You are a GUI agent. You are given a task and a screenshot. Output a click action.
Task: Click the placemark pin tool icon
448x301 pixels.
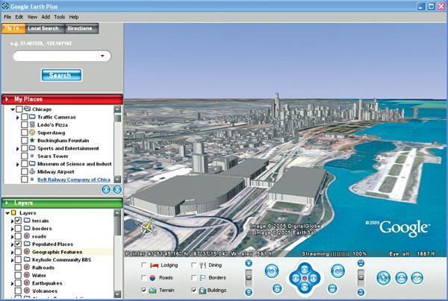382,277
